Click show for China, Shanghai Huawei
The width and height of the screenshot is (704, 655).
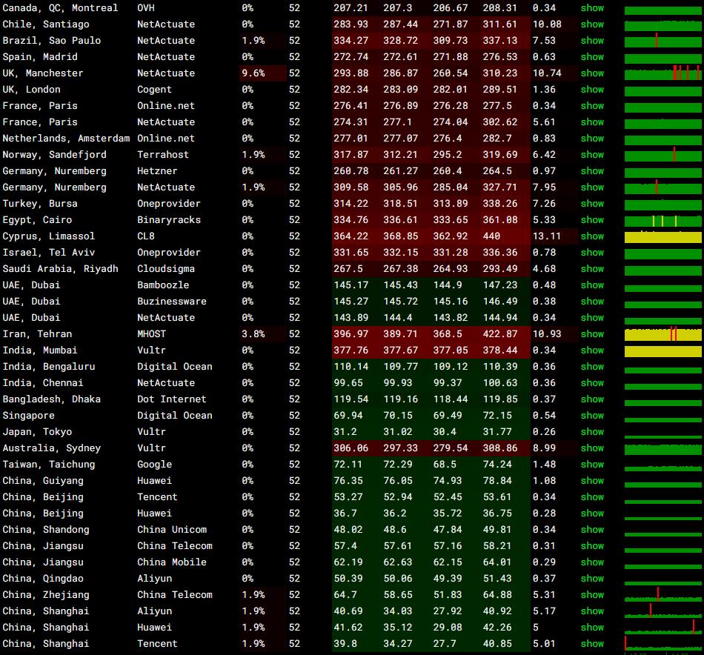(592, 628)
